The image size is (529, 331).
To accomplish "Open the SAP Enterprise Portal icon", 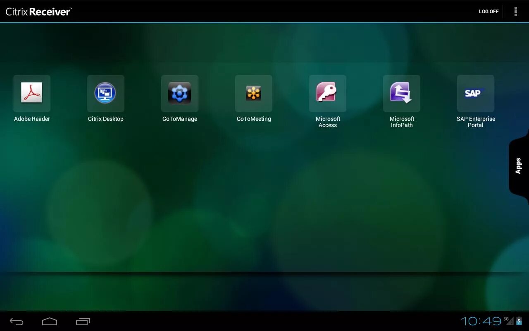I will point(476,94).
